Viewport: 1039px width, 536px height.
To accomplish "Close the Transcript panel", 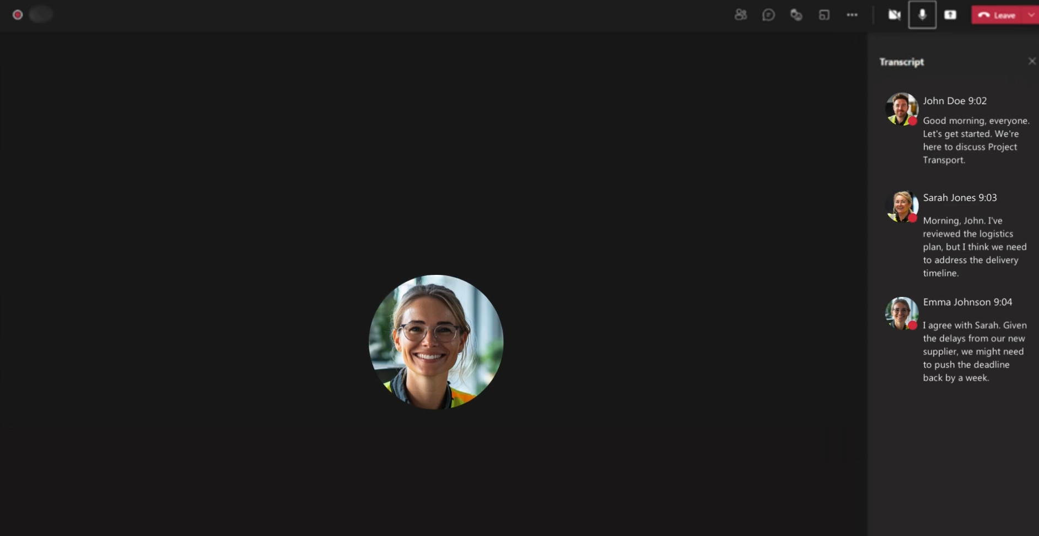I will (x=1032, y=61).
